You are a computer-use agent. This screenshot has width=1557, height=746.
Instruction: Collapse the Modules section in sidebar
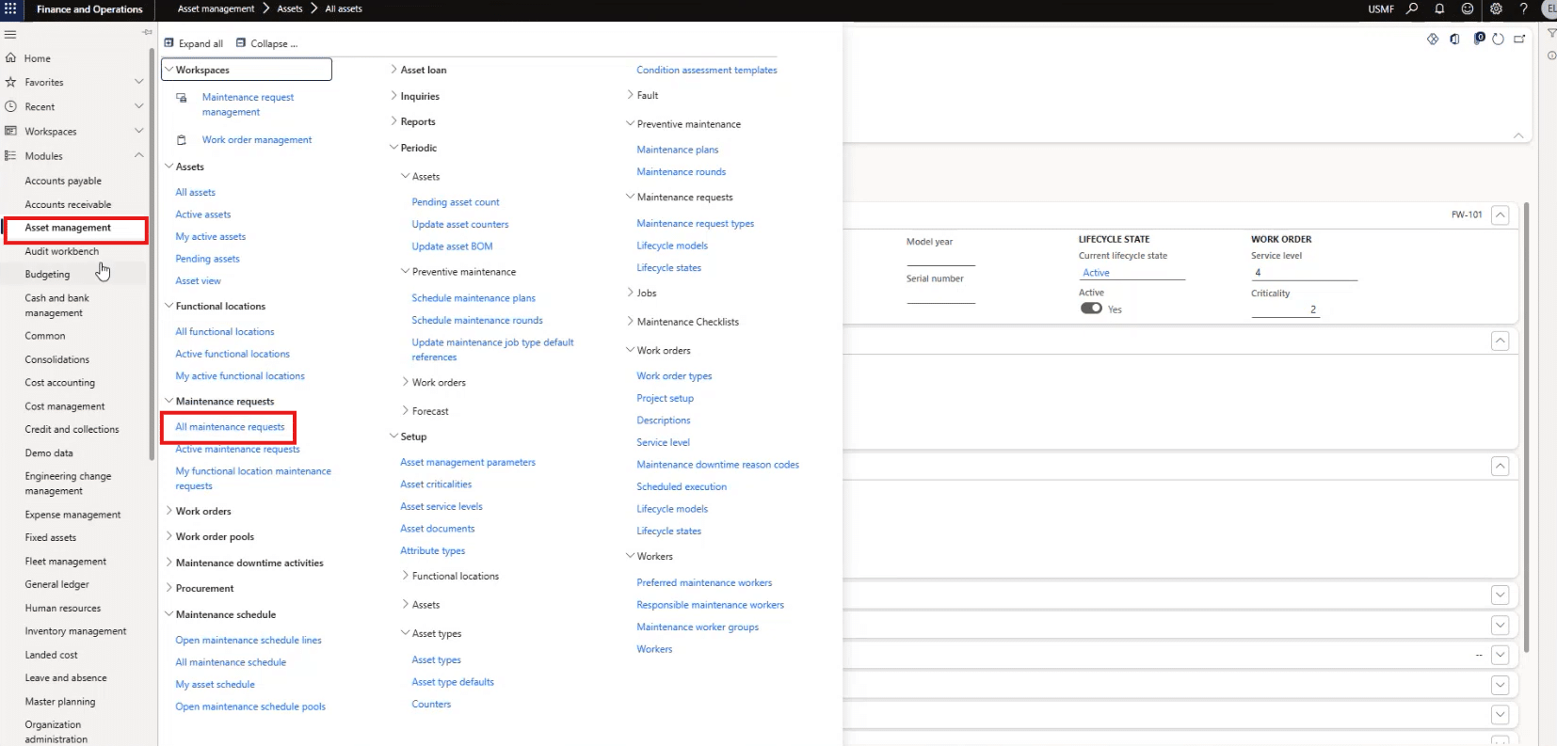tap(139, 155)
